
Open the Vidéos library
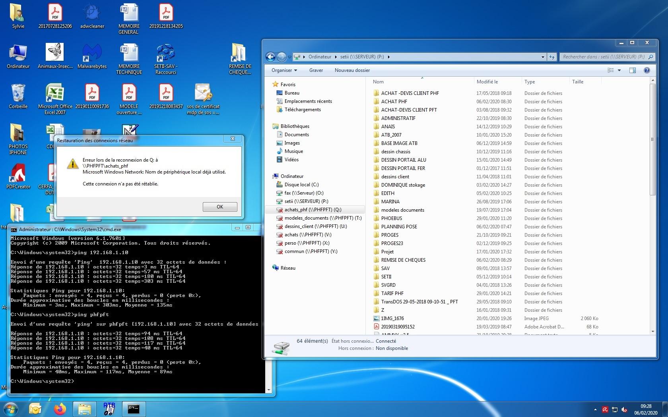coord(291,160)
